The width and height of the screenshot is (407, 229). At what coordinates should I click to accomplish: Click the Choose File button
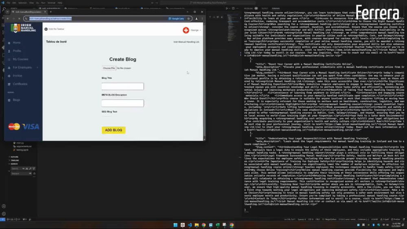(109, 68)
